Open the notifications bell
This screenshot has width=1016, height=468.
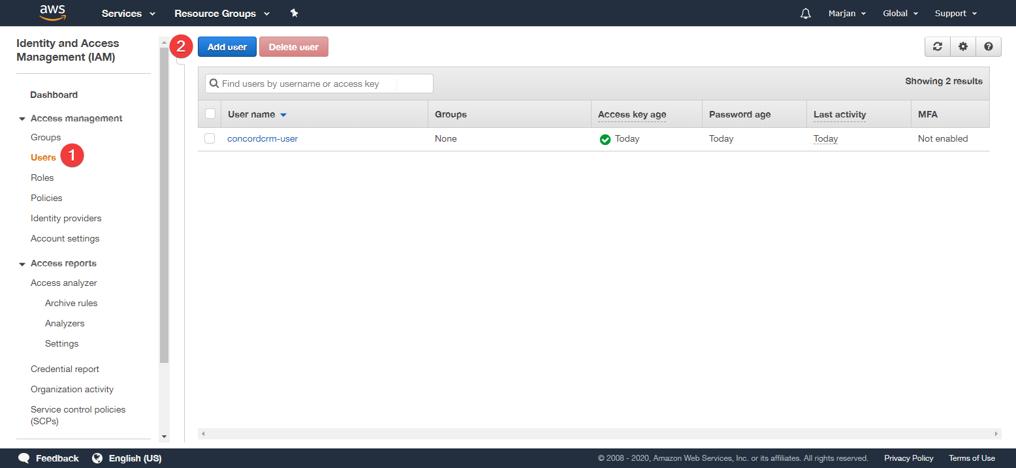[805, 13]
